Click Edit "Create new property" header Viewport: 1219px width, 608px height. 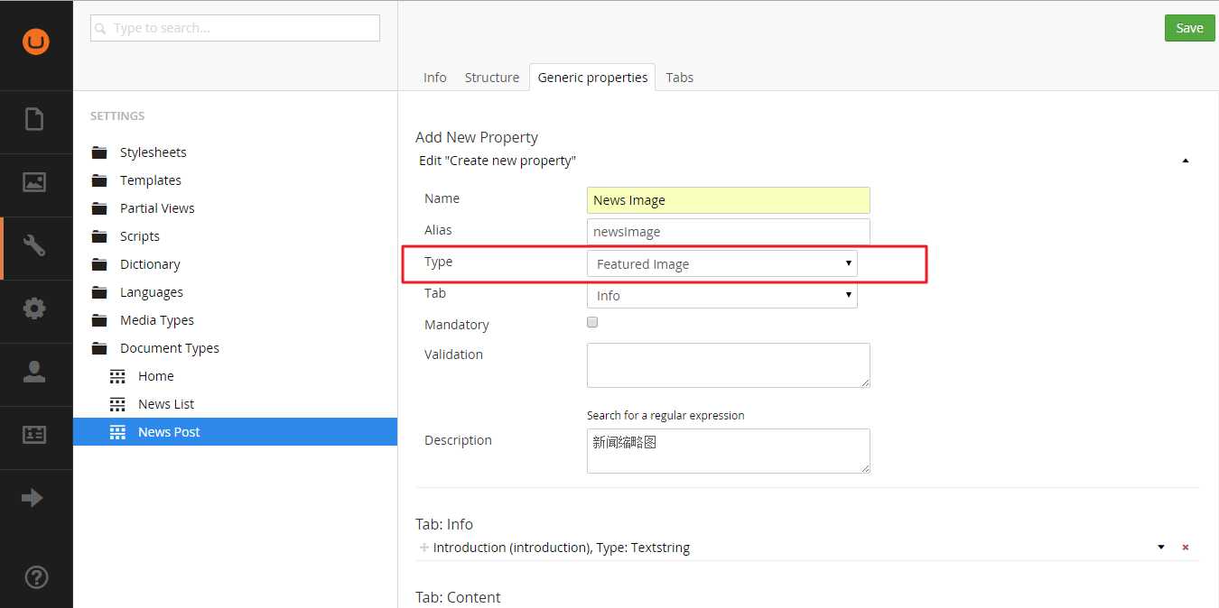(498, 161)
